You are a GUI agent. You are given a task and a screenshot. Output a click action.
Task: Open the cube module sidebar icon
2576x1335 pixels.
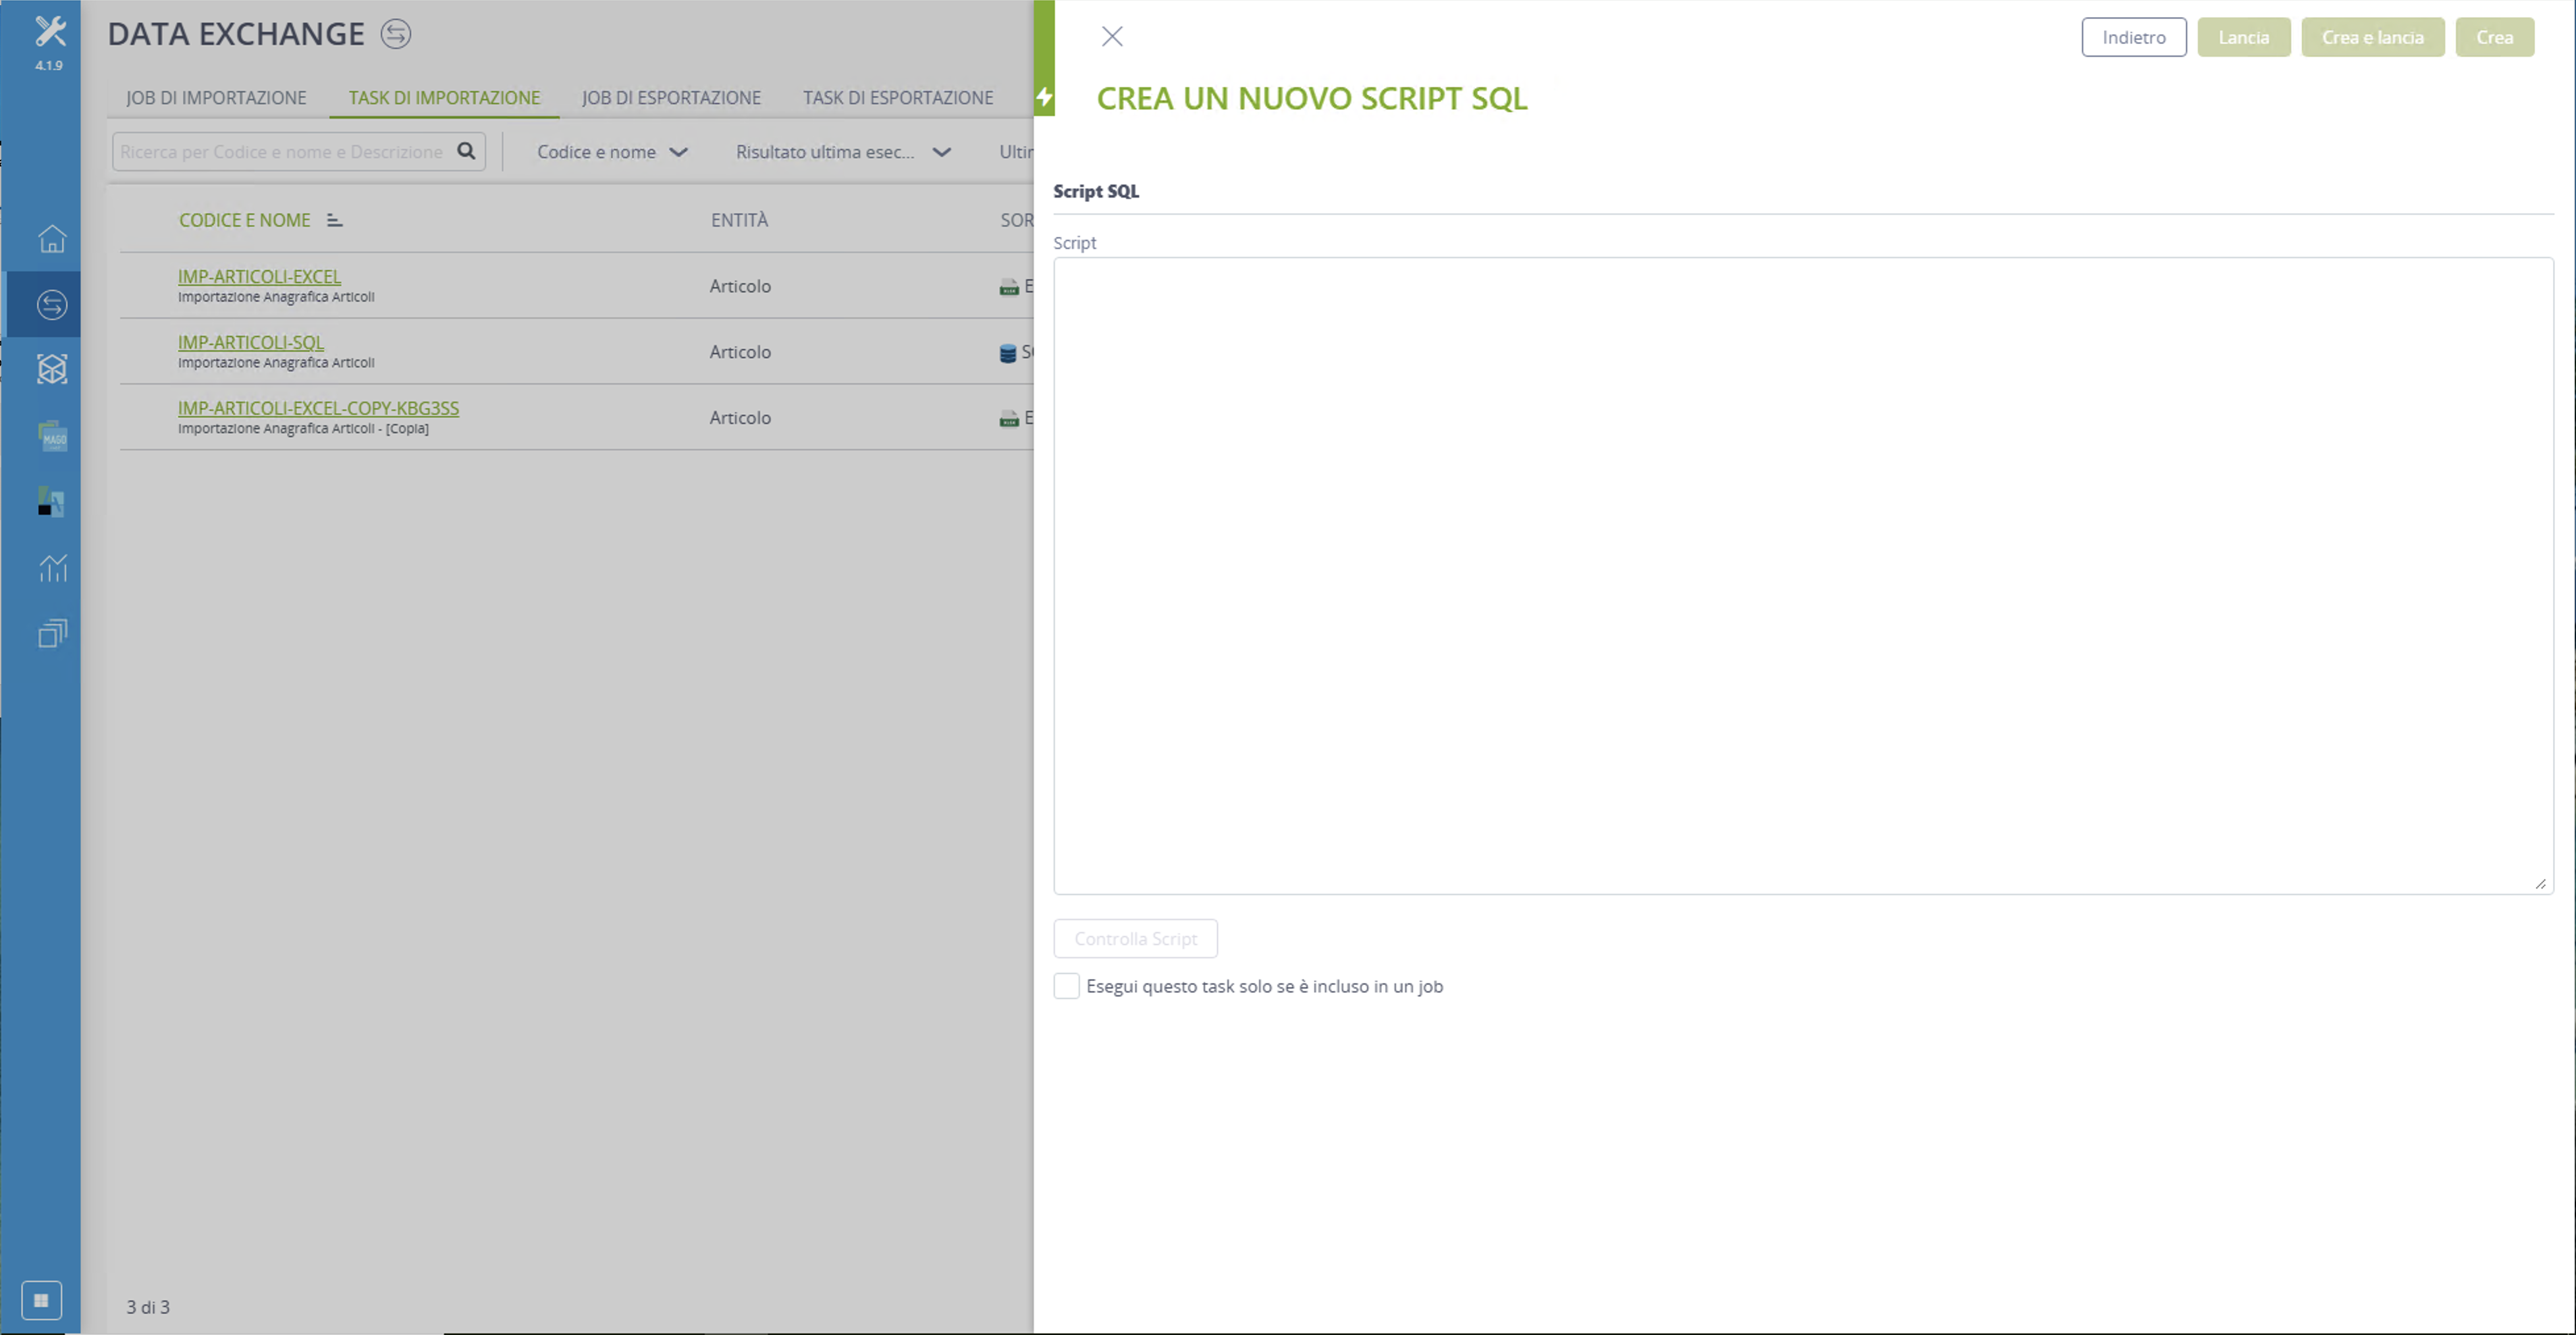[52, 369]
